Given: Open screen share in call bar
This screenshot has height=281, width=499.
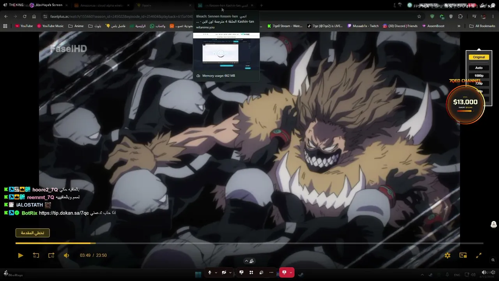Looking at the screenshot, I should [241, 272].
